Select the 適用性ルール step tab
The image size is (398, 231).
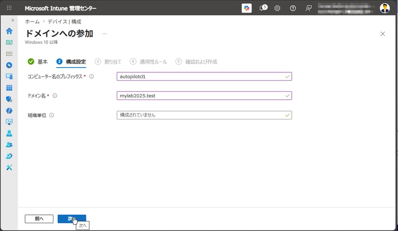point(148,62)
